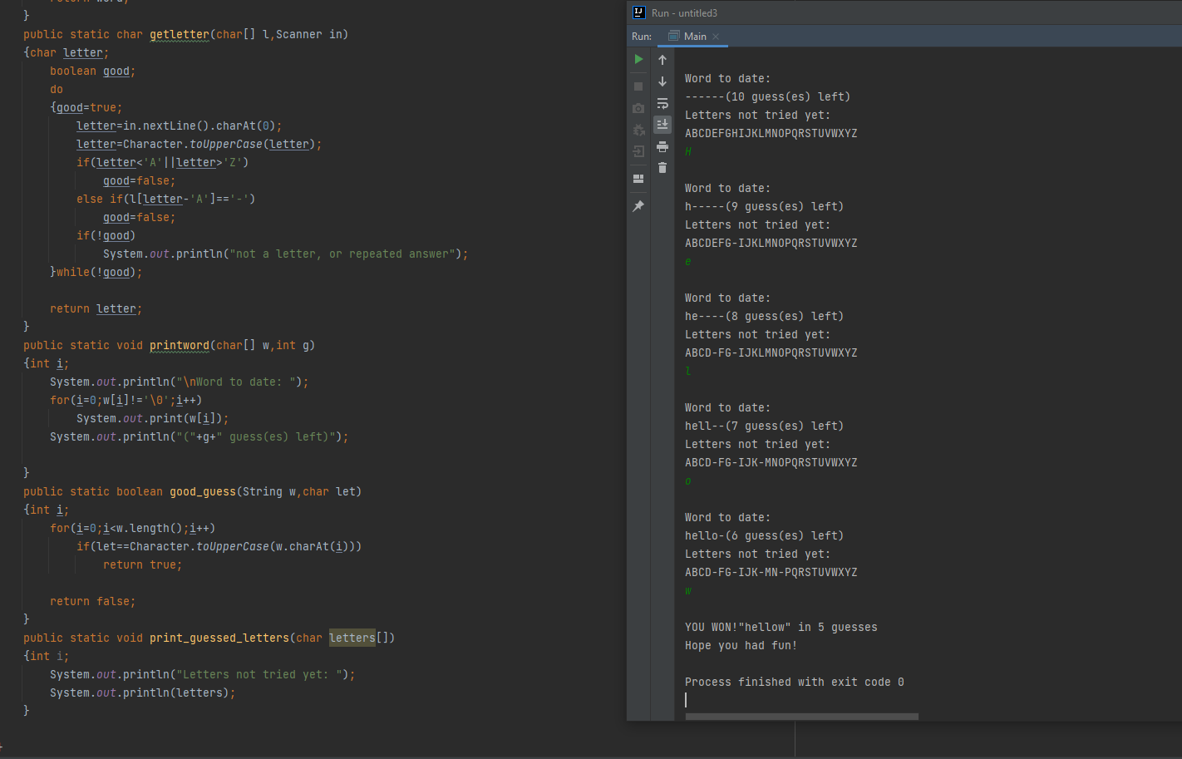The width and height of the screenshot is (1182, 759).
Task: Click the IntelliJ IDEA logo icon
Action: 638,12
